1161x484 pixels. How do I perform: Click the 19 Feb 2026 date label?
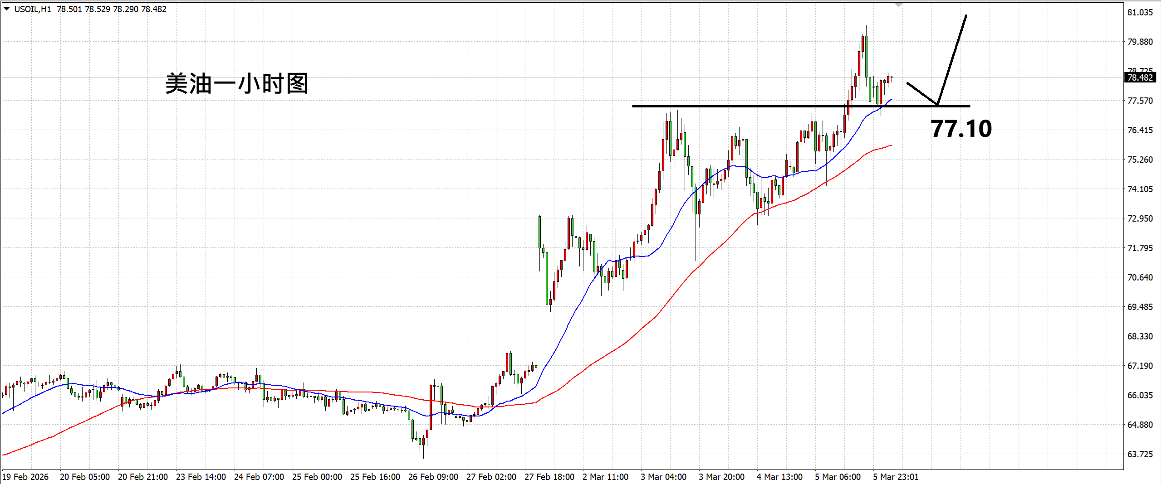point(25,477)
